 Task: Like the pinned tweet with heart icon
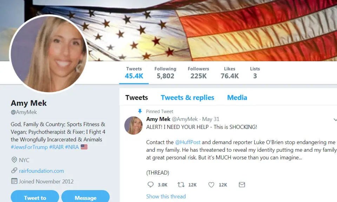211,184
